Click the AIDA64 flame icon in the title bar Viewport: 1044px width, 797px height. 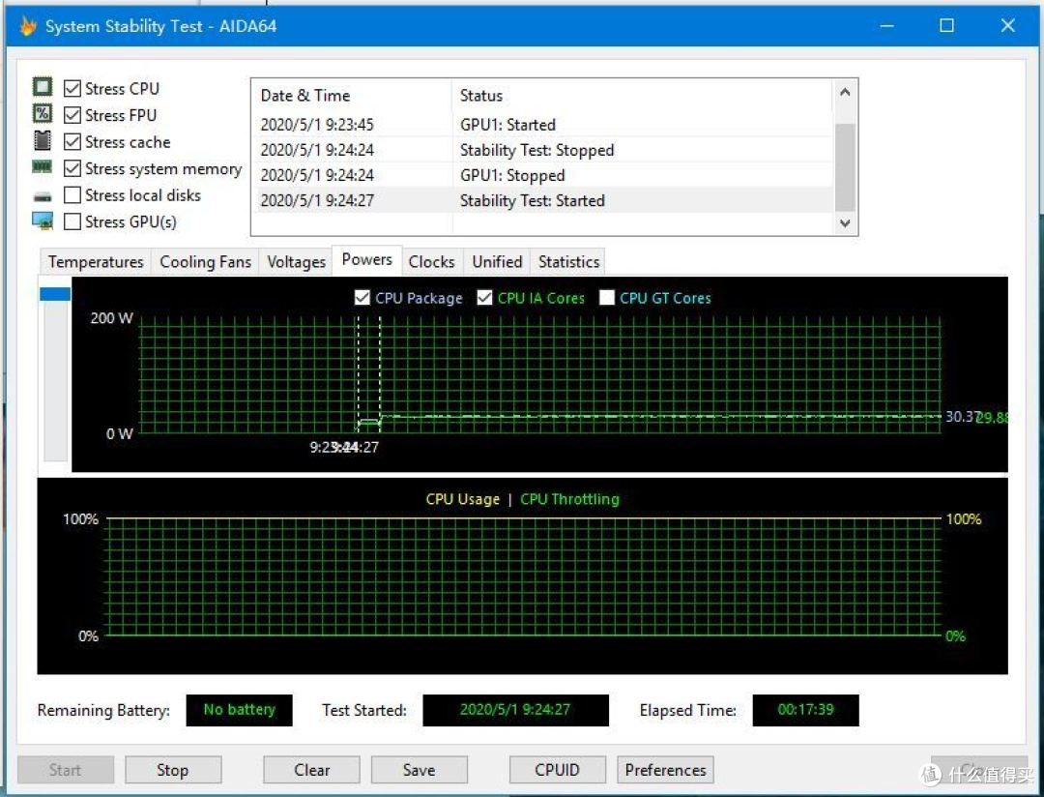[27, 25]
